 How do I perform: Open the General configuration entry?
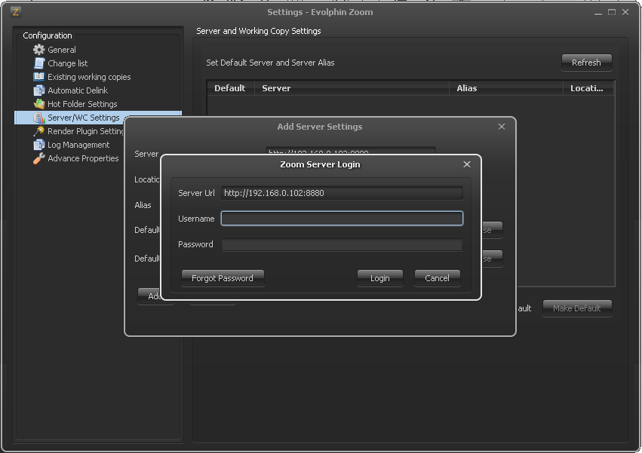coord(62,50)
